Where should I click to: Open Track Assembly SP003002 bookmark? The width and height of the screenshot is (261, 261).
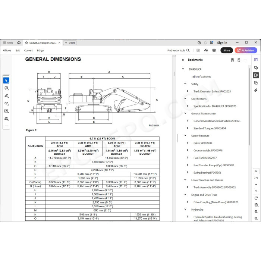tap(214, 188)
